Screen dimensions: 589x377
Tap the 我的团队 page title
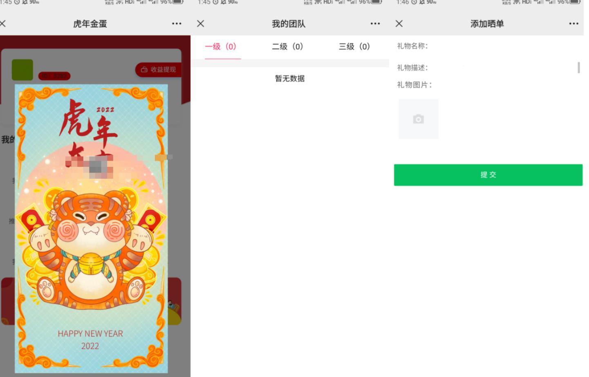click(x=289, y=24)
